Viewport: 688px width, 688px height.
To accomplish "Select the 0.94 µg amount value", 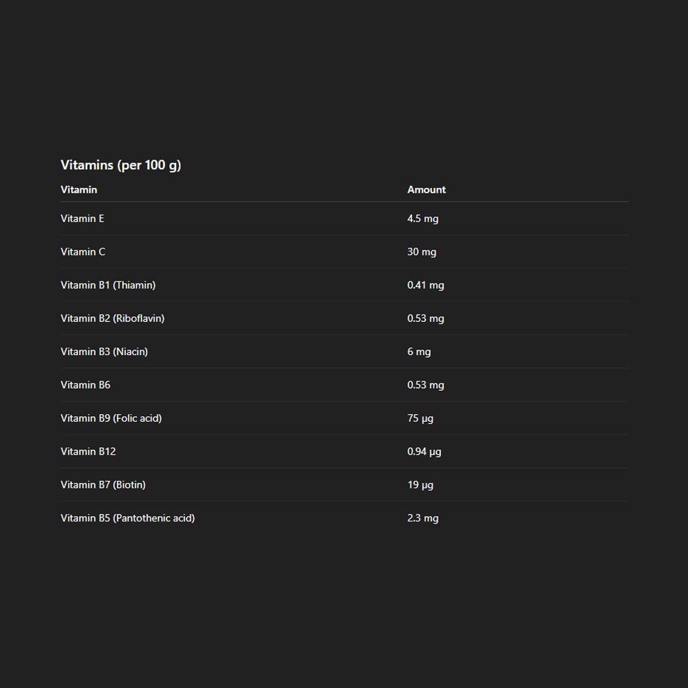I will click(x=424, y=451).
